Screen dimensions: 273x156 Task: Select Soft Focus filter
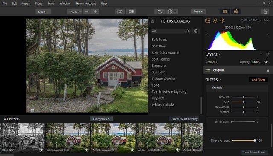tap(160, 40)
